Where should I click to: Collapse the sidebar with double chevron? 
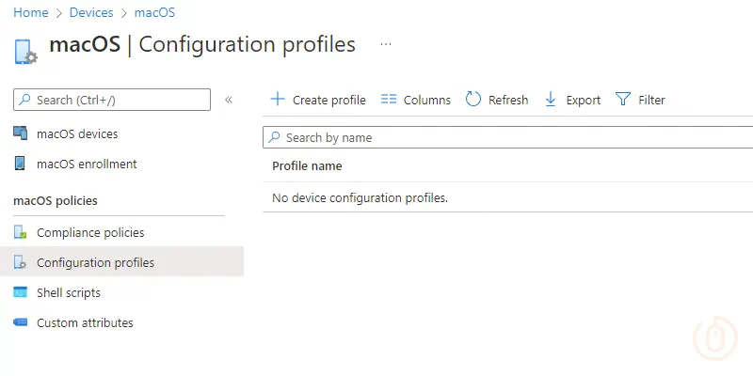point(229,100)
